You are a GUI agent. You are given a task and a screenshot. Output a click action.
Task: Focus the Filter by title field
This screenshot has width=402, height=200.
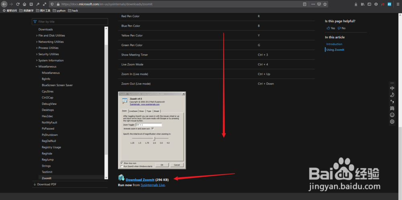[x=70, y=22]
